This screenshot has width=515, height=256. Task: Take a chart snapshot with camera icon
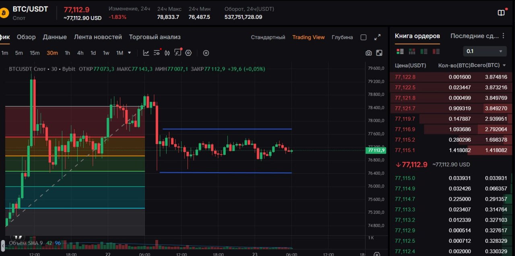pos(369,53)
